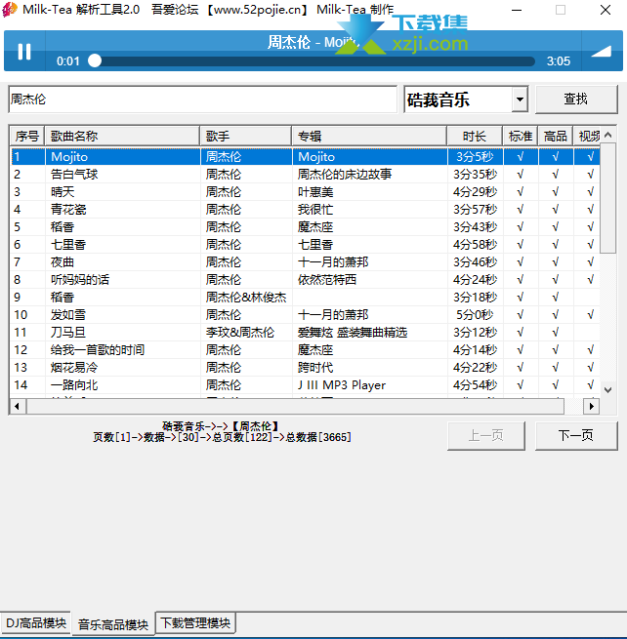This screenshot has height=639, width=627.
Task: Click the 时长 column header
Action: (475, 137)
